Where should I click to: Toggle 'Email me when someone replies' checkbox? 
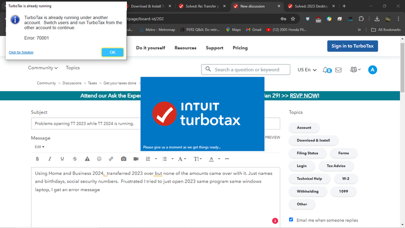[x=291, y=219]
